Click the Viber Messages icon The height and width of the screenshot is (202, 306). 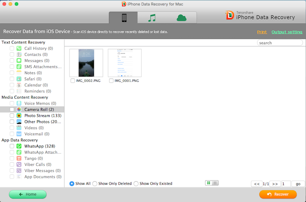click(19, 170)
